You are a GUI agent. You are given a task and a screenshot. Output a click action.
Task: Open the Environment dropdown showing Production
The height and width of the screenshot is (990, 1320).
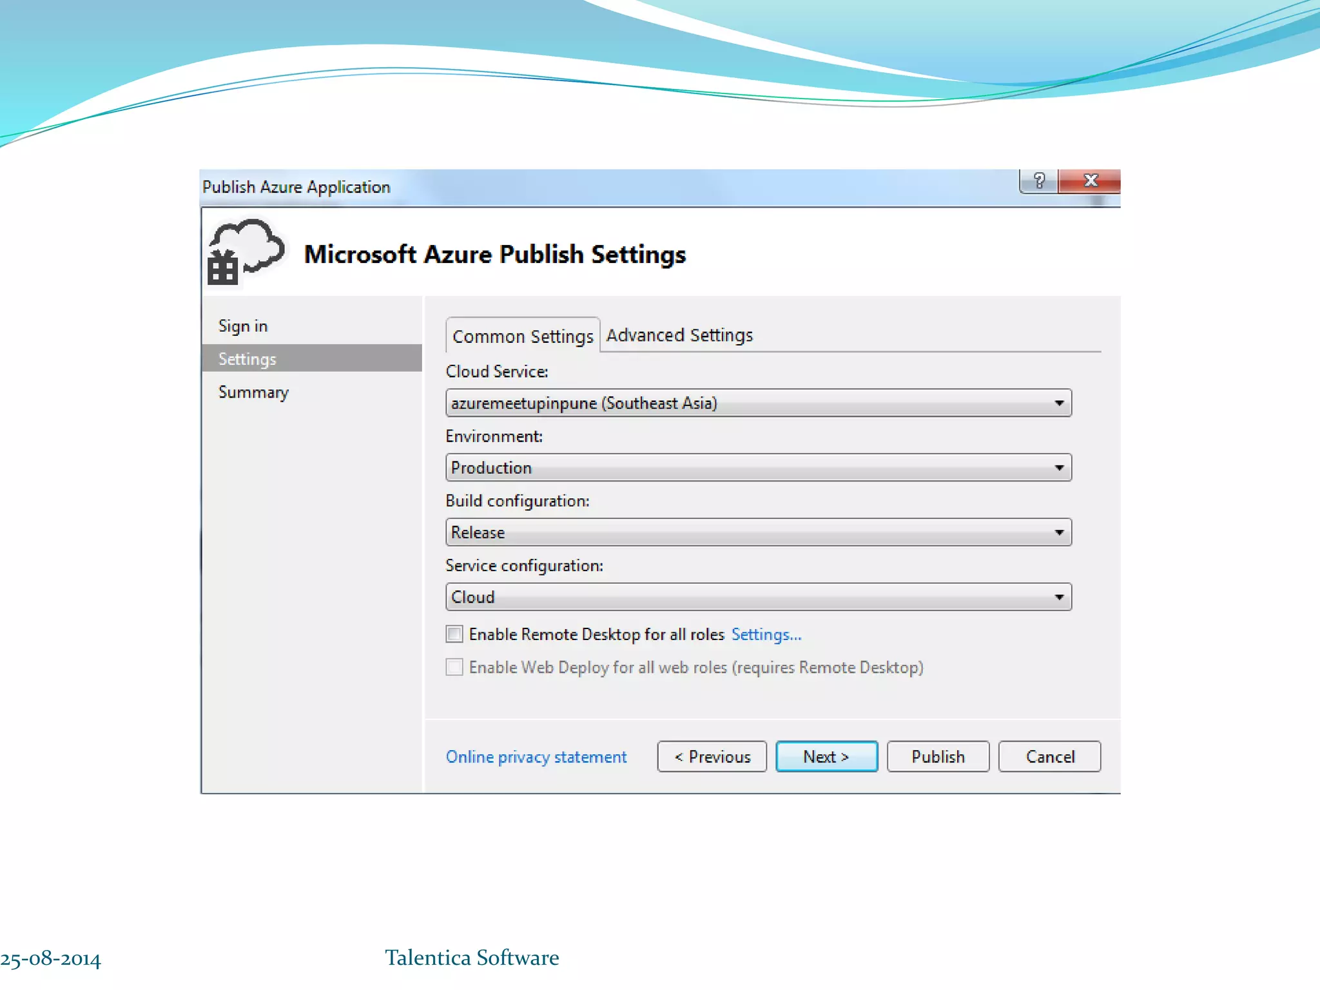[x=757, y=468]
